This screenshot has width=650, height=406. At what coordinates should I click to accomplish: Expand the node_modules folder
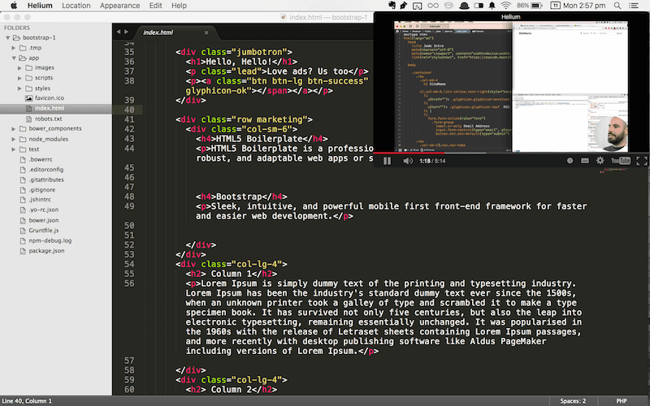pyautogui.click(x=14, y=139)
